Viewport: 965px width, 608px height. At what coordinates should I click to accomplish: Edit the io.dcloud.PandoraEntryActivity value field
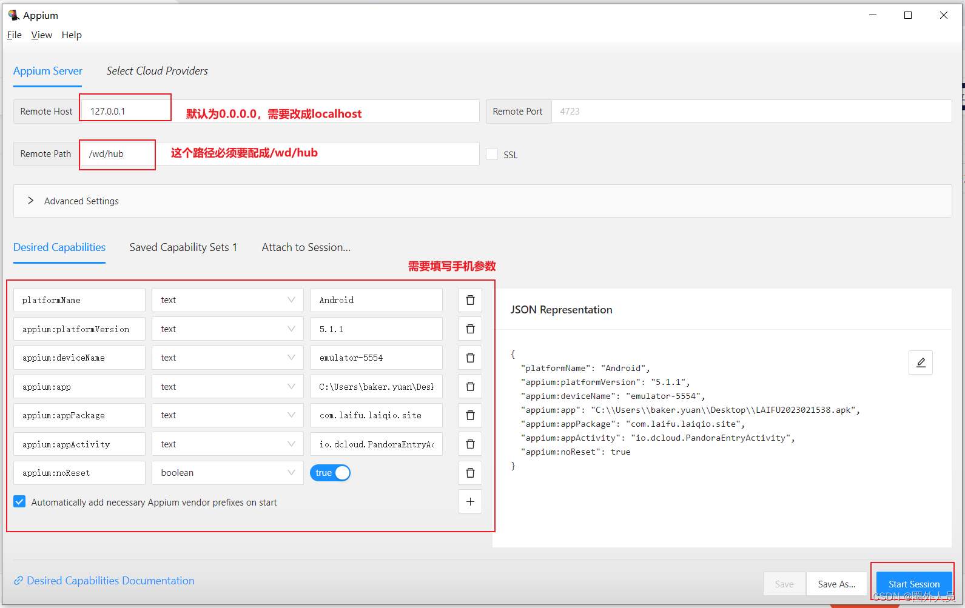pyautogui.click(x=376, y=444)
